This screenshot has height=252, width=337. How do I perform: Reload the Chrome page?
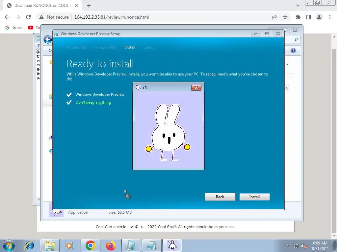point(28,17)
